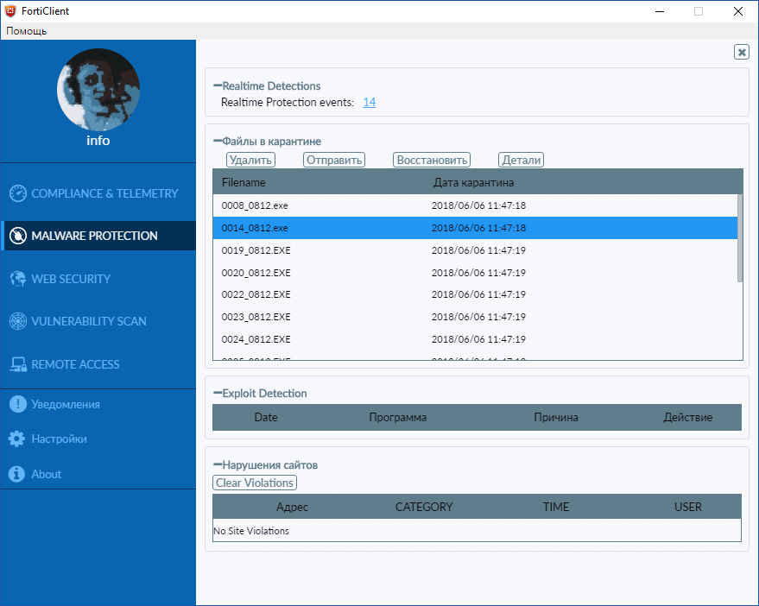
Task: Click the Причина column header
Action: pos(556,417)
